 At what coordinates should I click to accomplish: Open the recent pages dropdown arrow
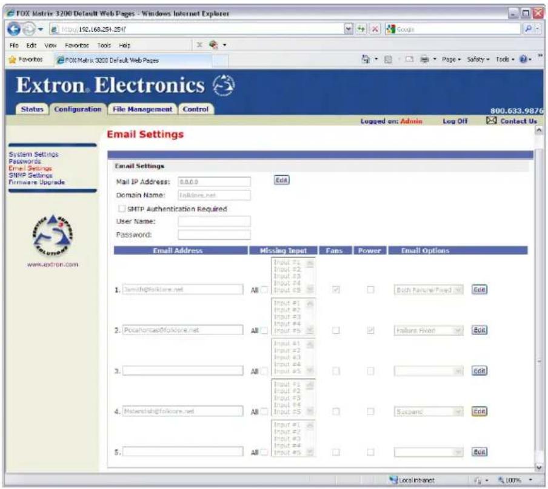[41, 29]
